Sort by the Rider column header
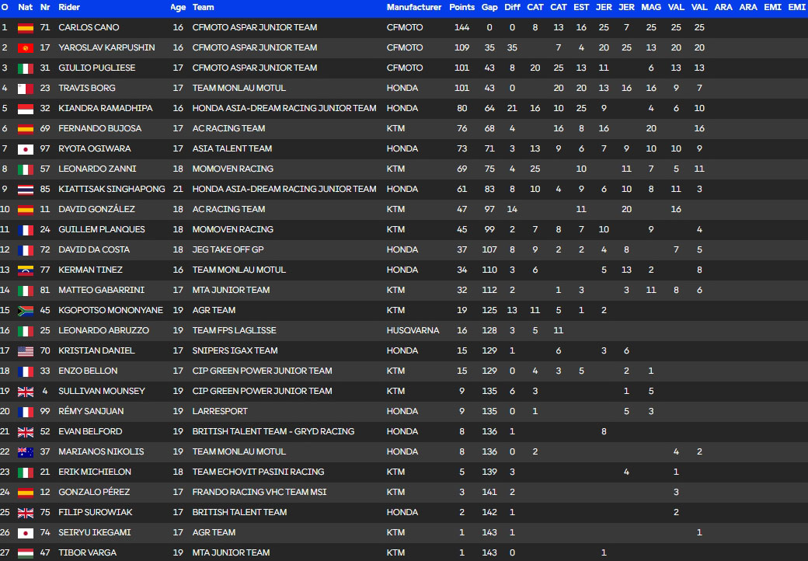Image resolution: width=808 pixels, height=561 pixels. (x=69, y=7)
